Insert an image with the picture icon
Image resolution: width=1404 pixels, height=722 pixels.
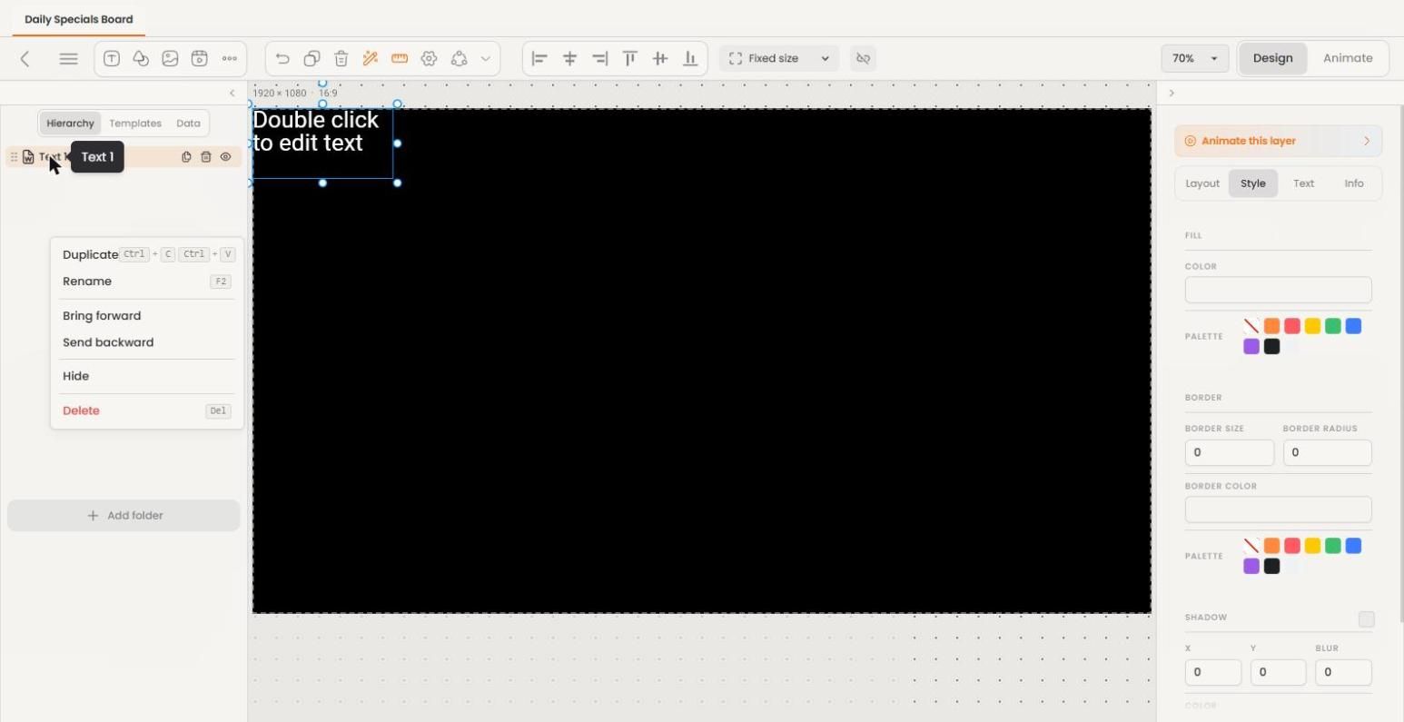[170, 58]
